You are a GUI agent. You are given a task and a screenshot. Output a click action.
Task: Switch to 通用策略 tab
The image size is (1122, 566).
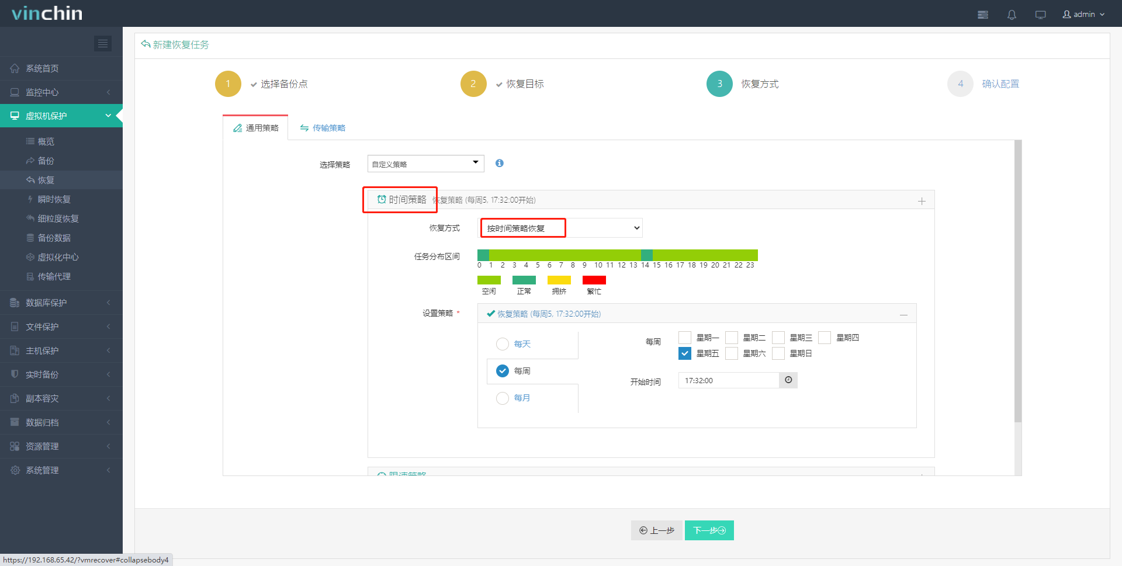(256, 128)
